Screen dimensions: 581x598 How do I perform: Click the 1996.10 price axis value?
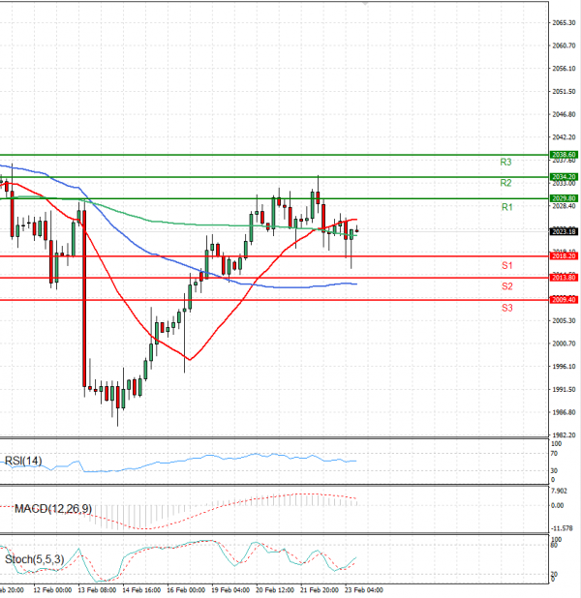coord(564,367)
